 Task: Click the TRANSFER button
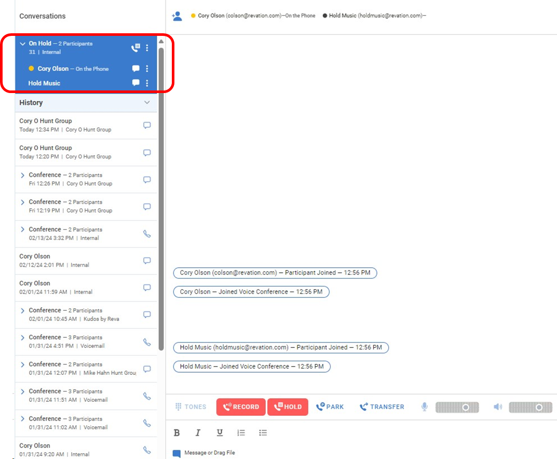click(382, 407)
